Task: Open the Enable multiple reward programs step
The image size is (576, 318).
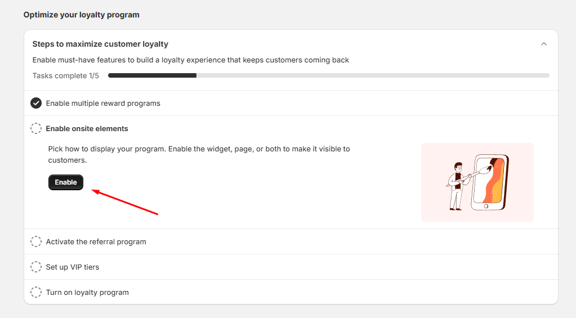Action: tap(103, 103)
